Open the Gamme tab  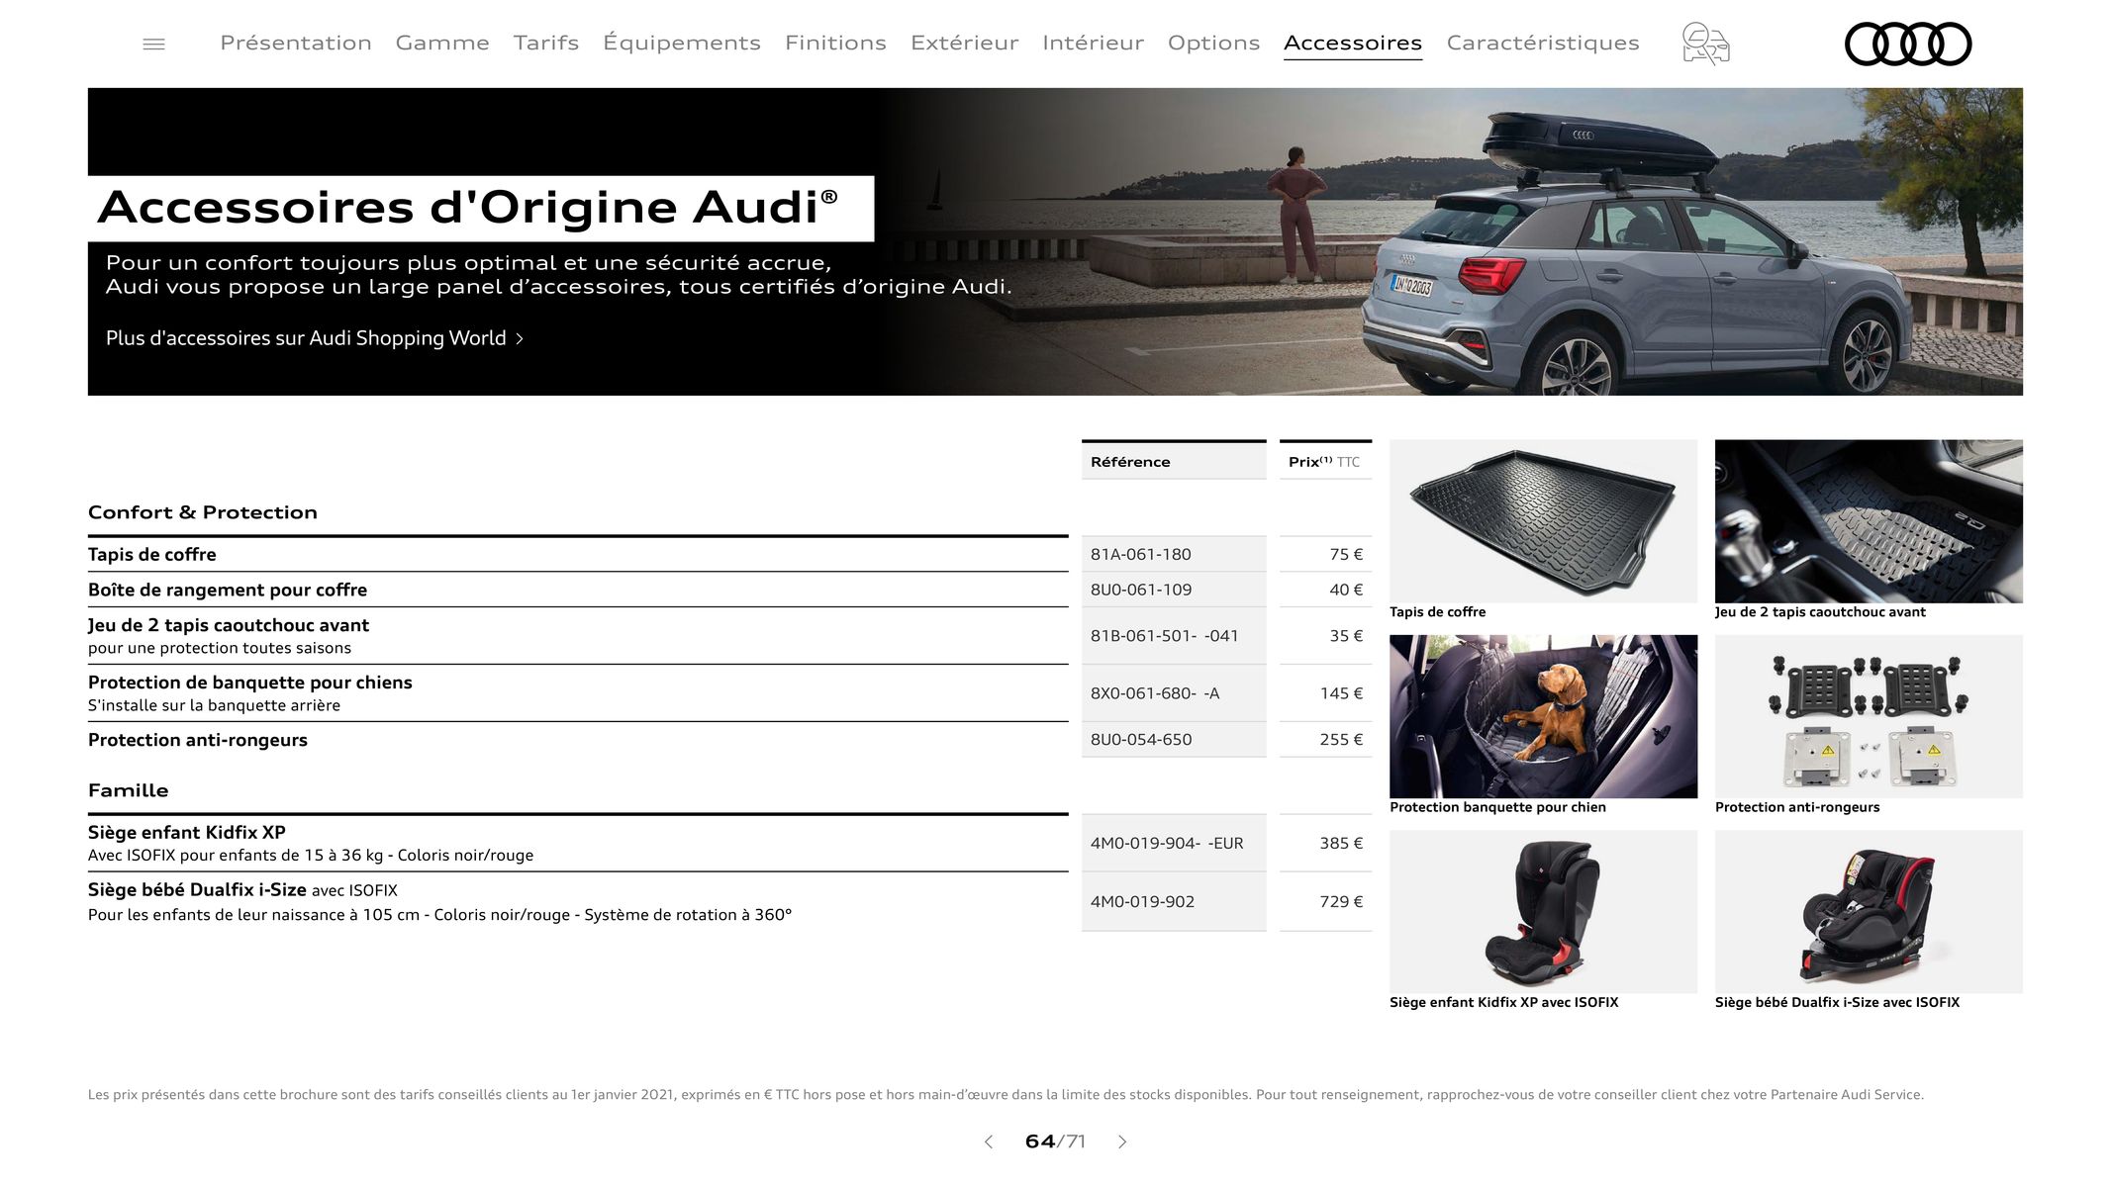(x=442, y=43)
